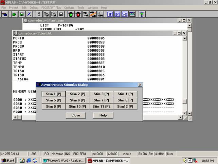Open the PICSTART Plus menu

click(x=51, y=8)
